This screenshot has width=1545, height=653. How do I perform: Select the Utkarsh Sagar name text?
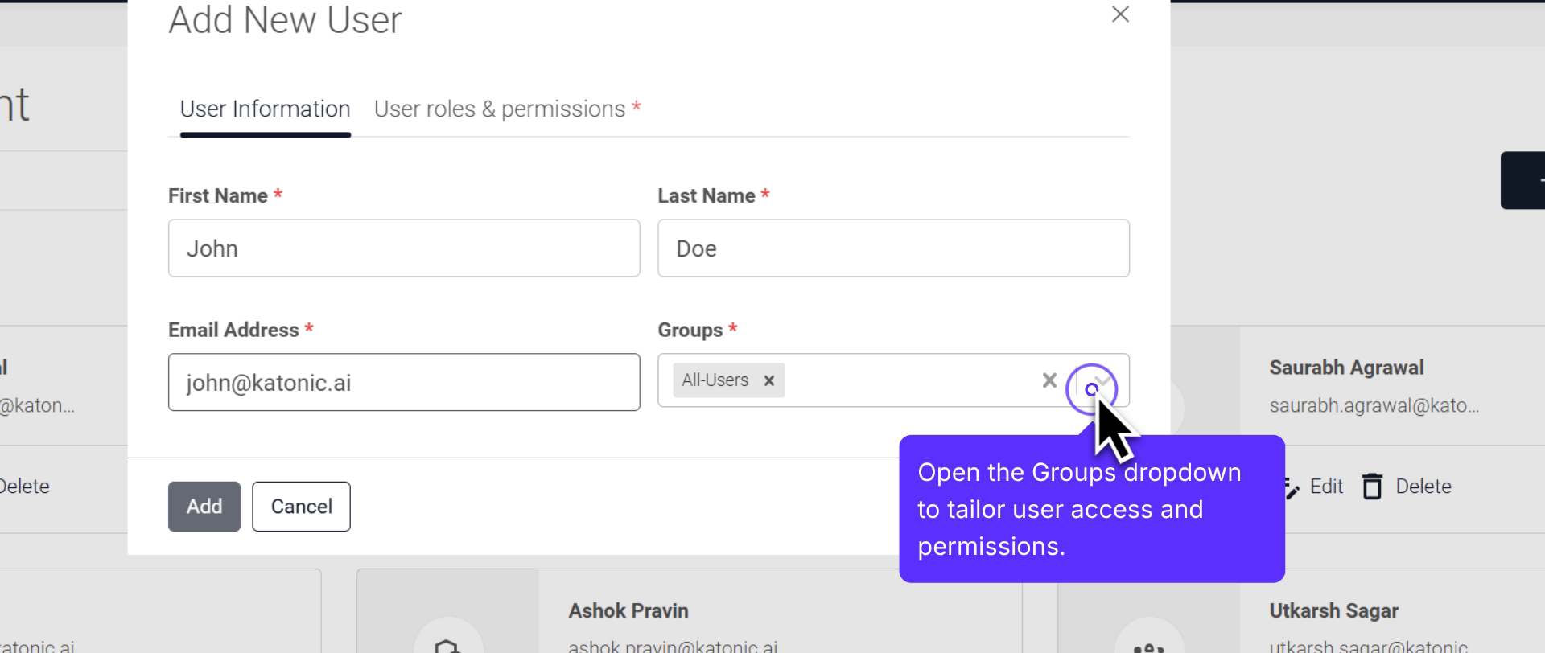point(1333,611)
